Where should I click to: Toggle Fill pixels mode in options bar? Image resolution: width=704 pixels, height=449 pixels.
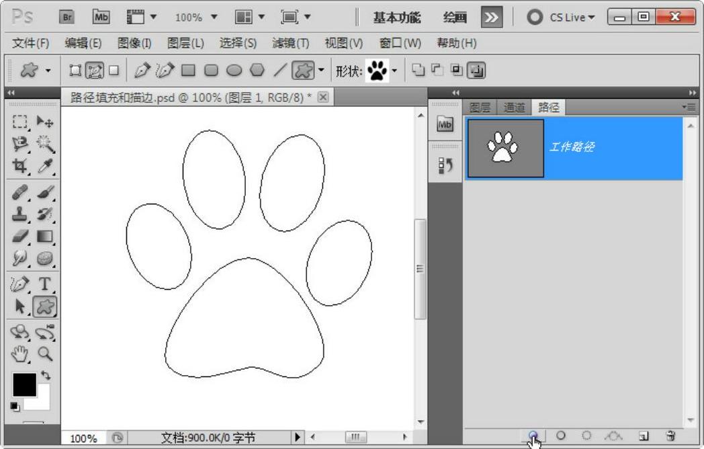(x=114, y=70)
